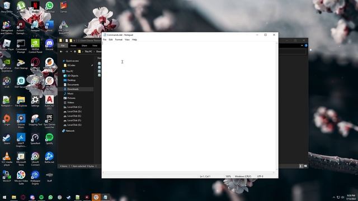Switch to the Share tab in File Explorer
Image resolution: width=358 pixels, height=201 pixels.
[84, 46]
